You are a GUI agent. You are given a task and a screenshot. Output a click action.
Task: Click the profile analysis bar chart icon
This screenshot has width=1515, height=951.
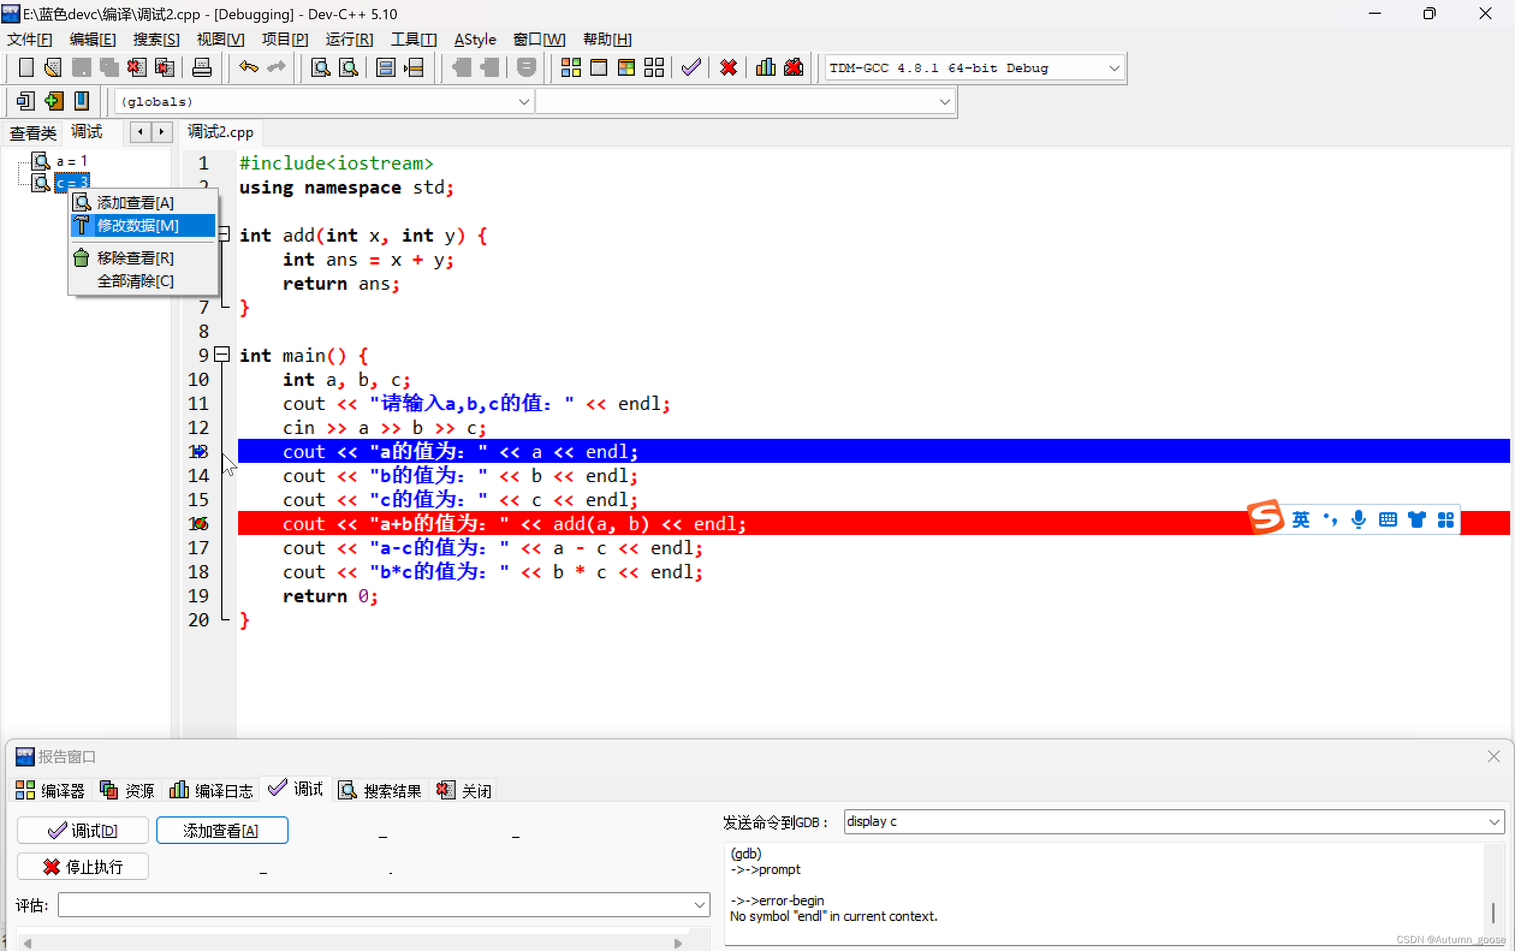pos(765,67)
